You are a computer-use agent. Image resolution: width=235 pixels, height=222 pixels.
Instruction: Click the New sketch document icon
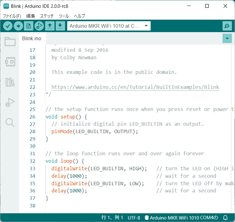[29, 26]
